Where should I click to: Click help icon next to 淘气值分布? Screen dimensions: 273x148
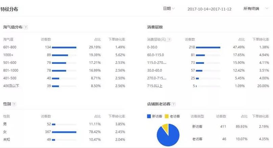coord(26,27)
